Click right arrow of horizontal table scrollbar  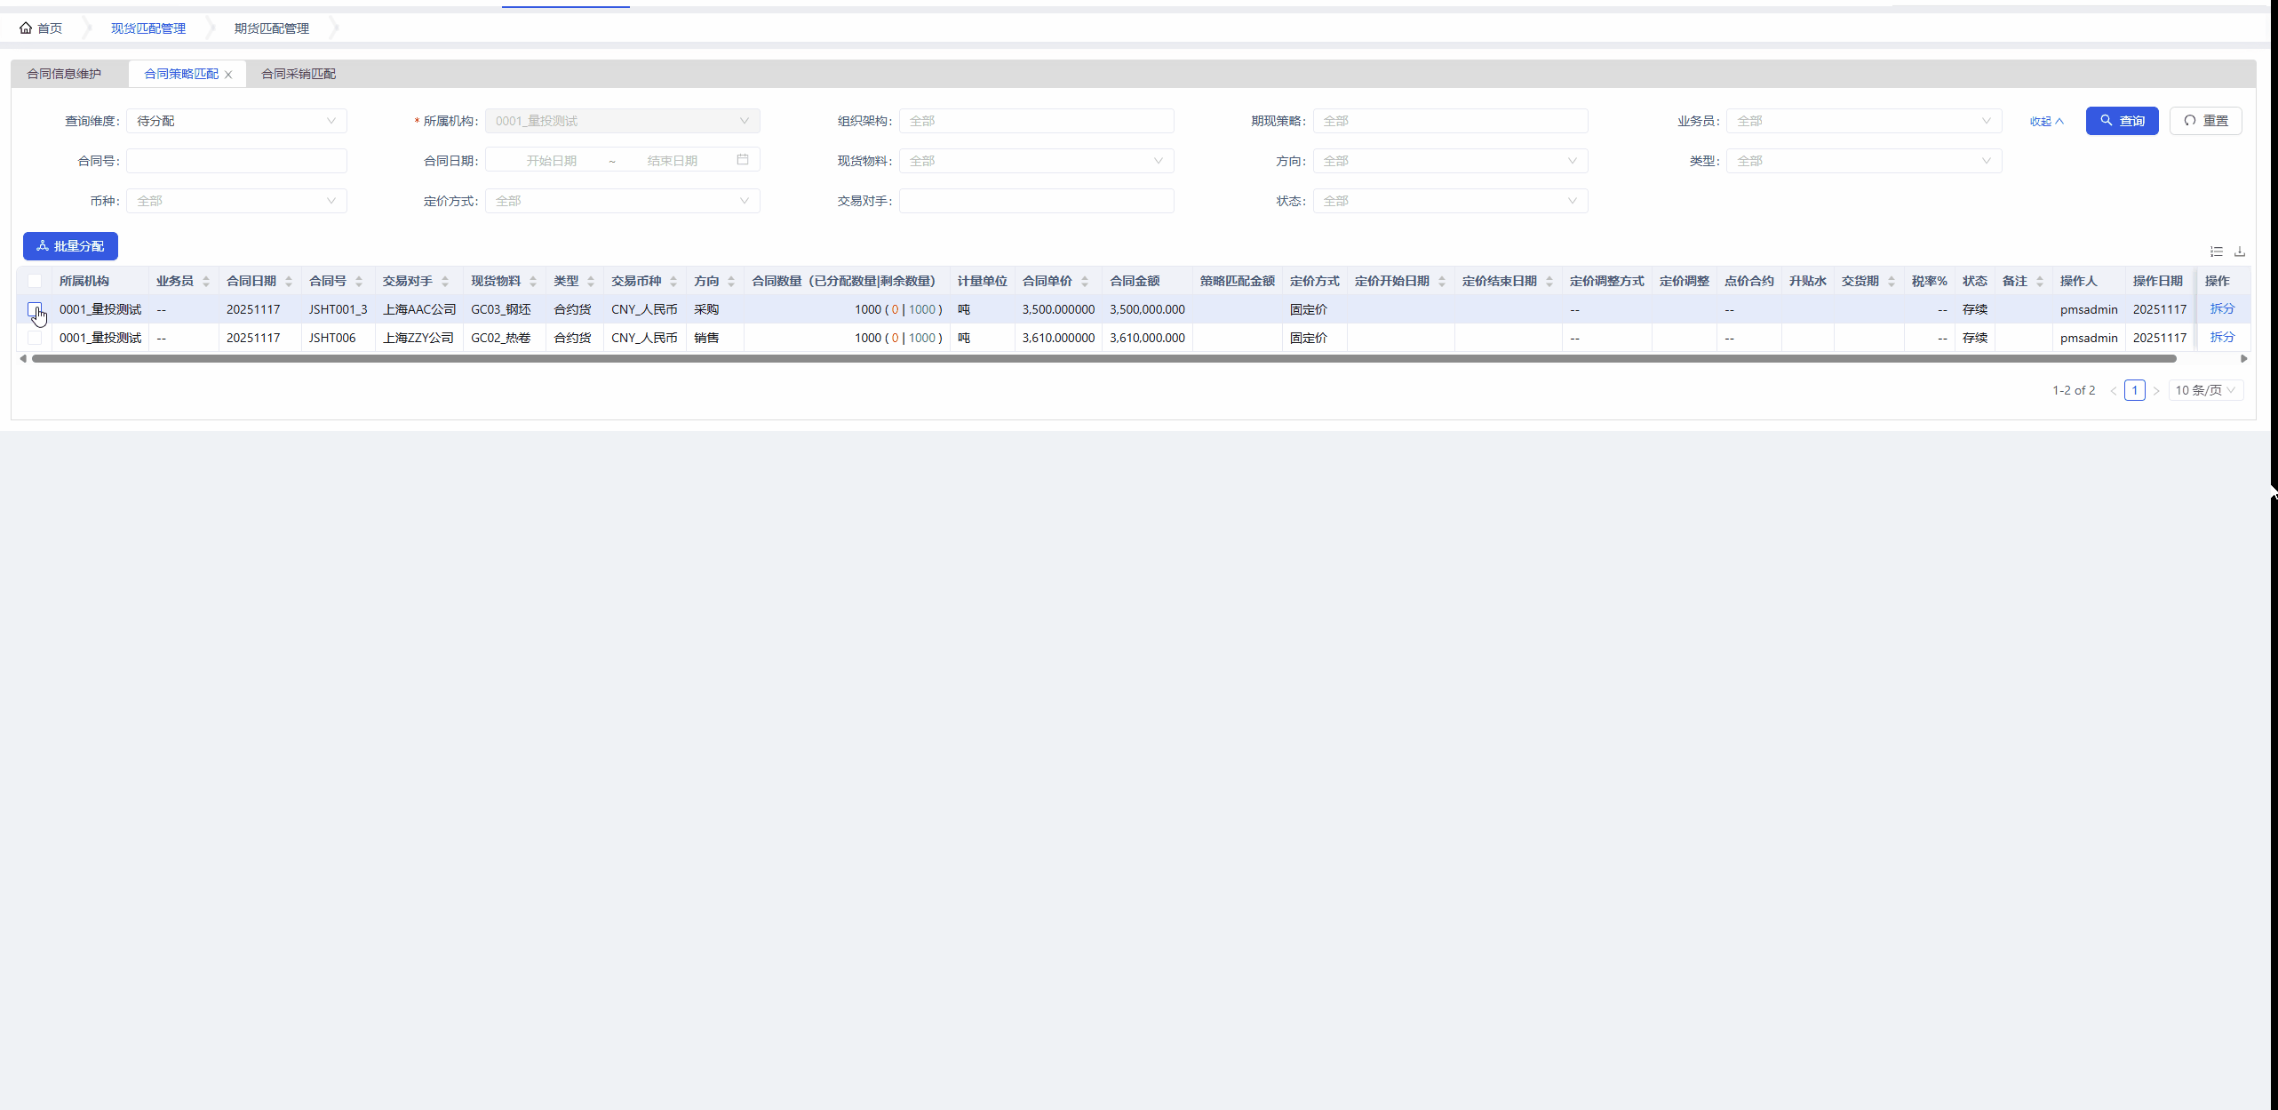pos(2244,359)
